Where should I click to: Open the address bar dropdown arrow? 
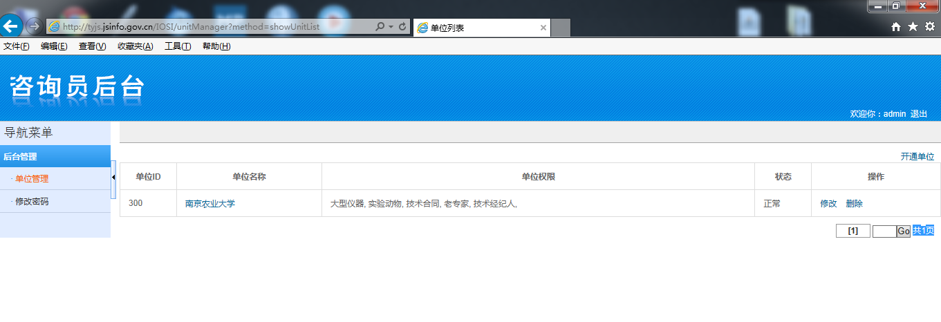(391, 27)
